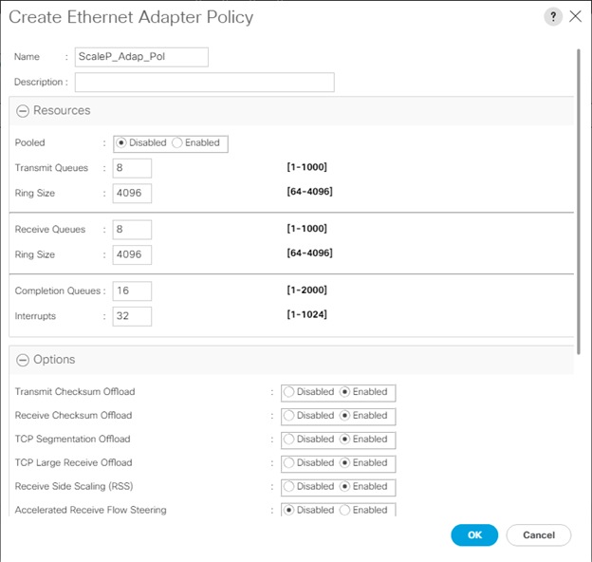Click the Description text field

coord(205,82)
